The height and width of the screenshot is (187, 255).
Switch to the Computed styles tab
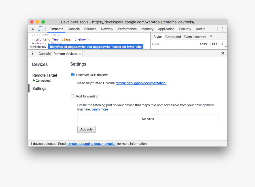[173, 37]
